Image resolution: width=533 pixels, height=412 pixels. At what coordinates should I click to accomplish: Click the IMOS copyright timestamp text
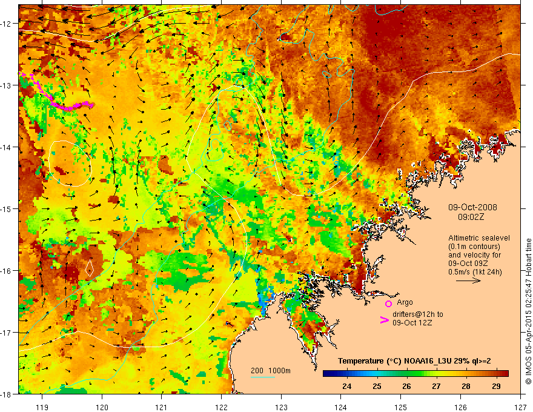tap(528, 311)
